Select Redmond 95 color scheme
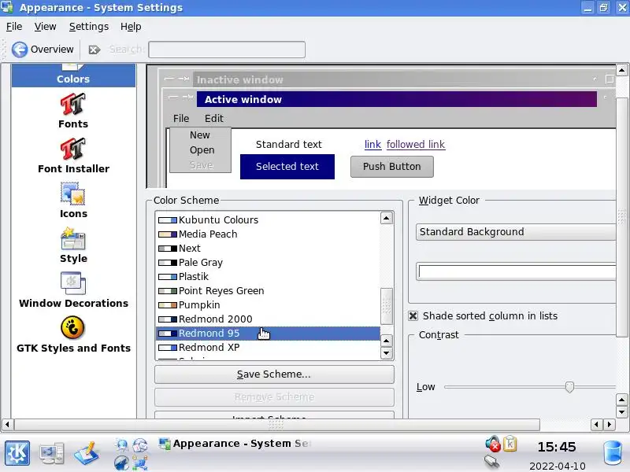The image size is (630, 472). (268, 333)
